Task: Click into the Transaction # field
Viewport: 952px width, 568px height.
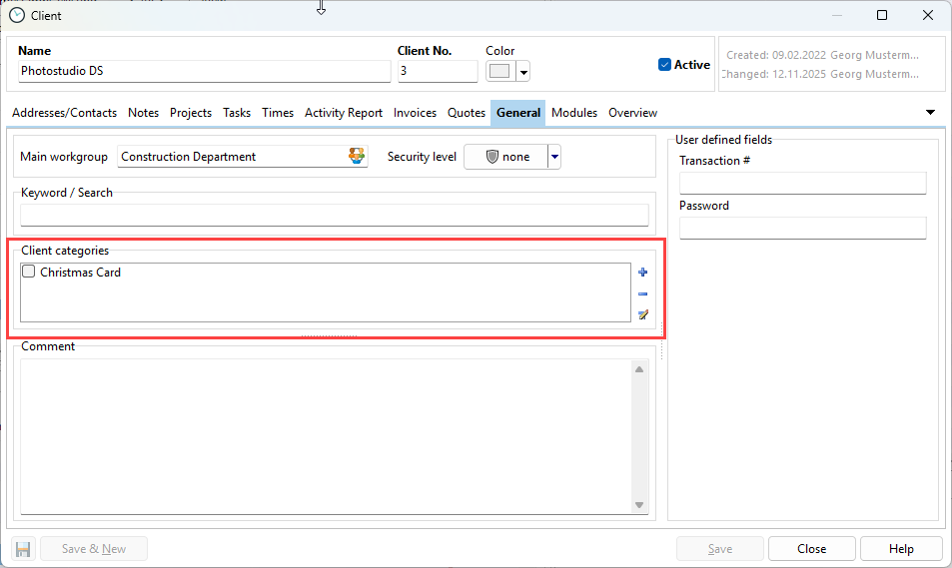Action: [802, 183]
